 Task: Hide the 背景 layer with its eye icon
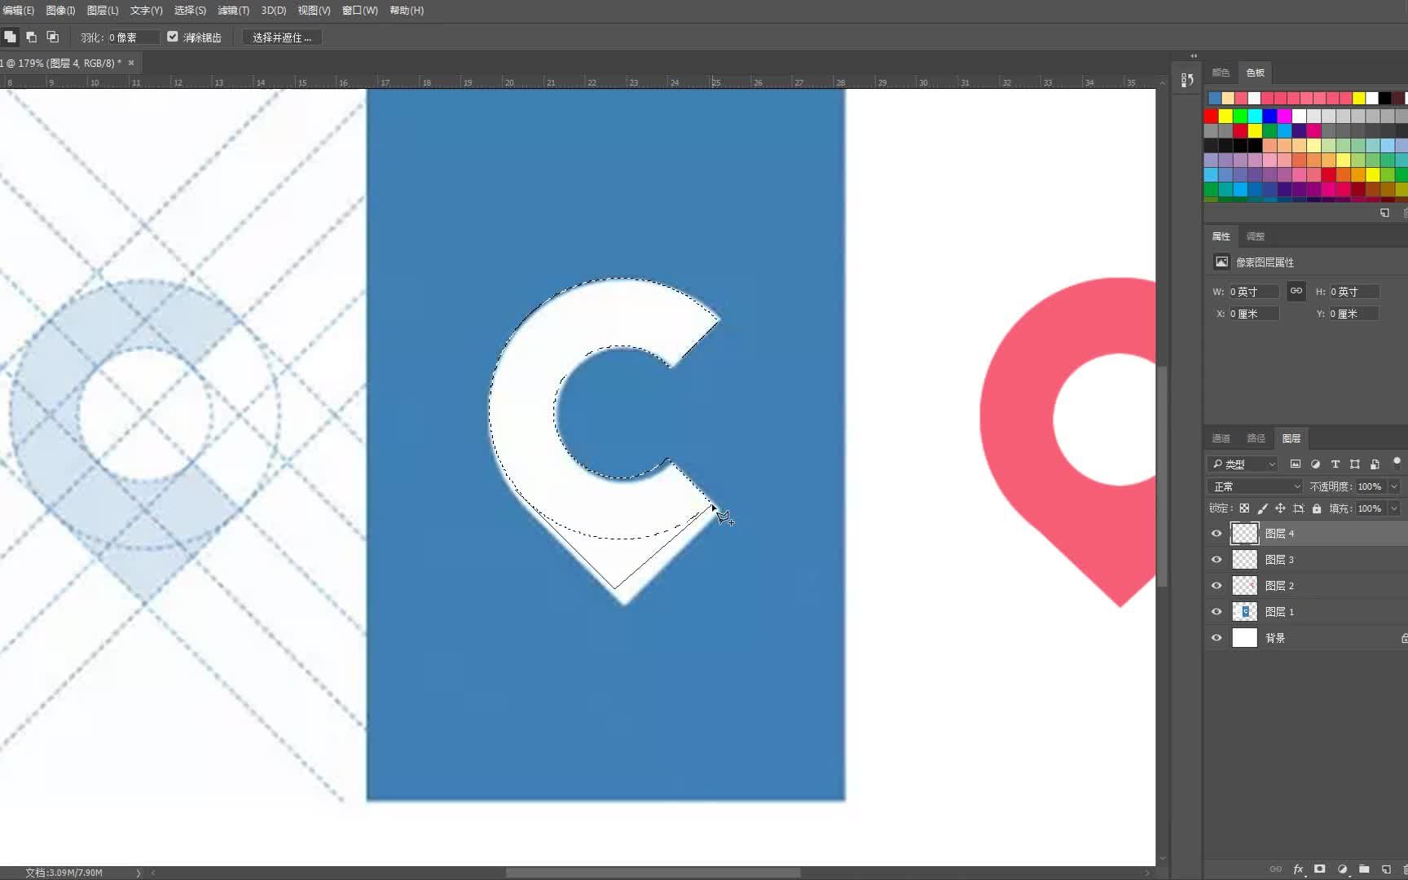[x=1217, y=638]
